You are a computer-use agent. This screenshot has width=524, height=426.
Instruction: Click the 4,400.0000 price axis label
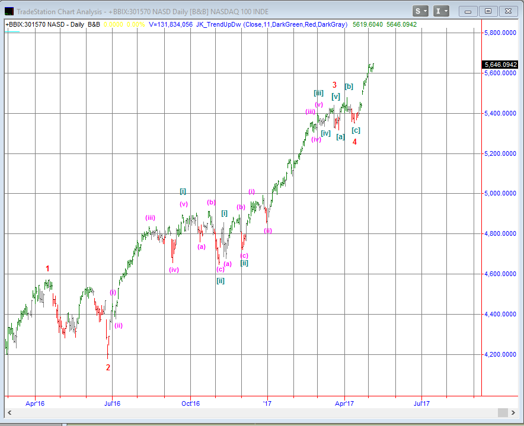(x=500, y=314)
